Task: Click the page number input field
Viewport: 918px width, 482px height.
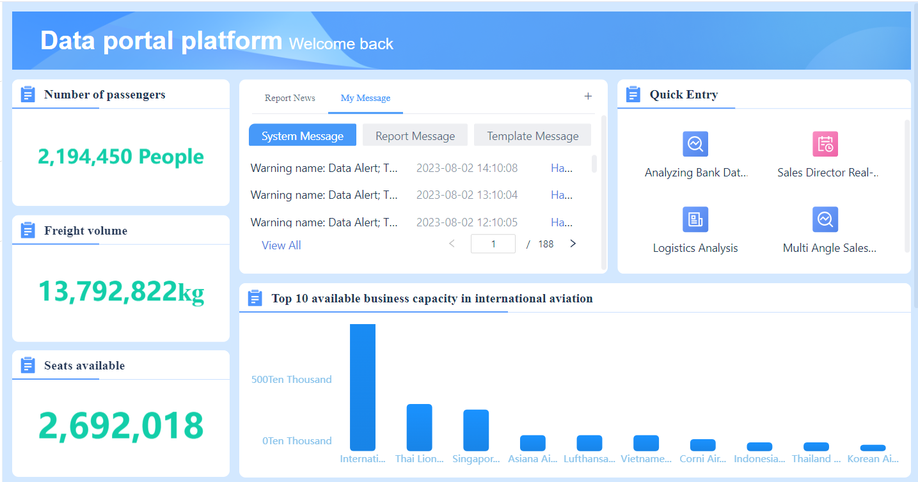Action: (493, 244)
